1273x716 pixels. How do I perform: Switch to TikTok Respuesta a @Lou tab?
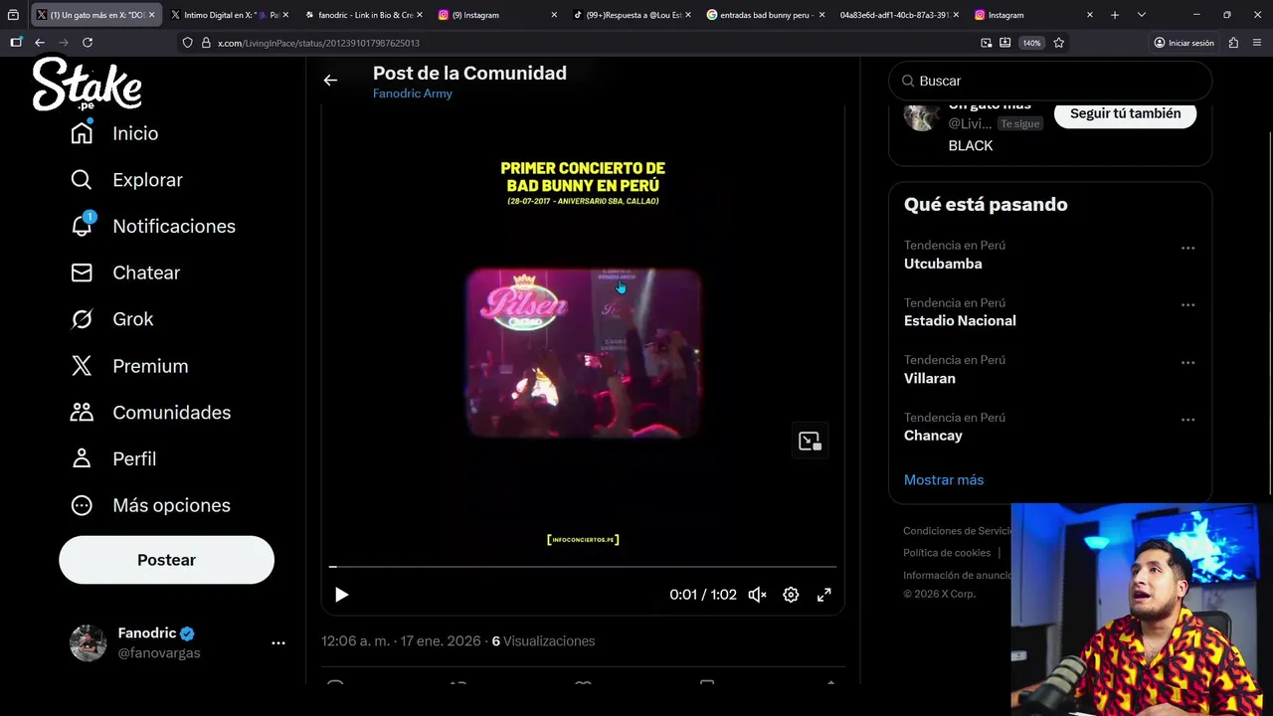click(x=630, y=15)
